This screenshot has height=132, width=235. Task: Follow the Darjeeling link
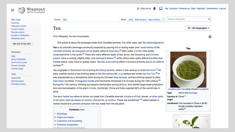(x=140, y=55)
